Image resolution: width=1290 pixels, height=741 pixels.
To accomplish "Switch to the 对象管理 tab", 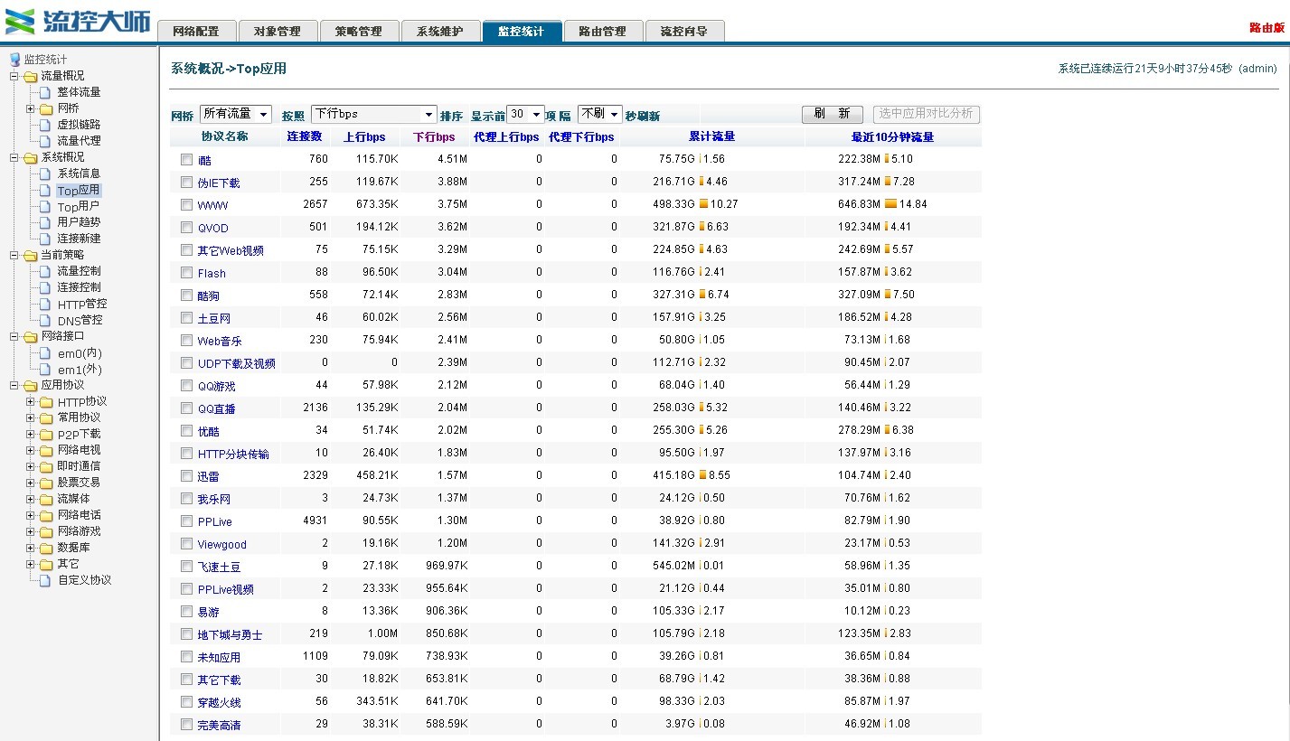I will 278,32.
